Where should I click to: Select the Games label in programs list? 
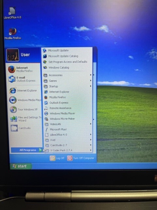pyautogui.click(x=53, y=81)
